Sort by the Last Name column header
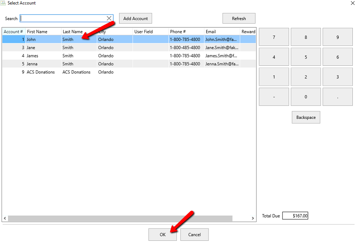The height and width of the screenshot is (245, 357). [x=79, y=32]
